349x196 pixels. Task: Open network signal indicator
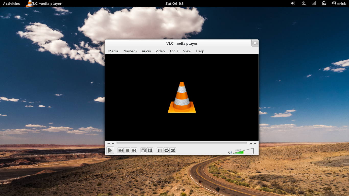[313, 3]
